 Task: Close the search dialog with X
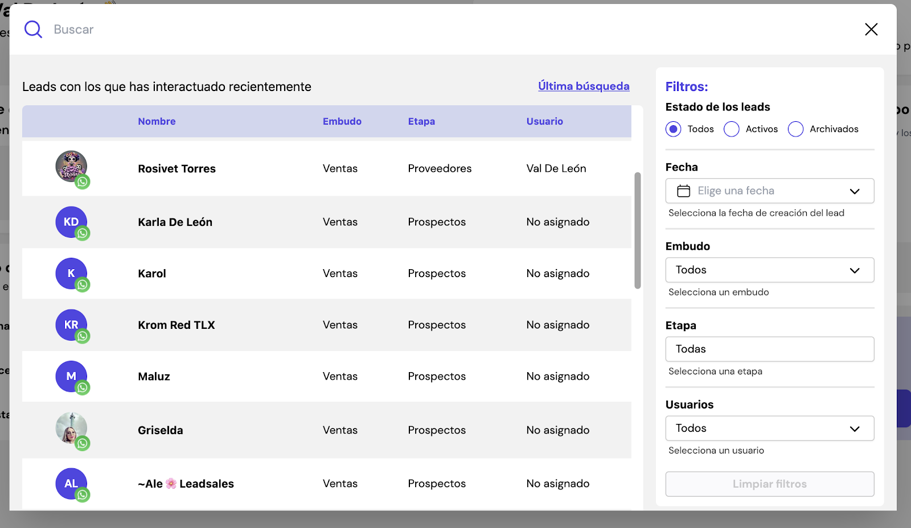click(x=871, y=30)
